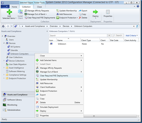This screenshot has height=123, width=142.
Task: Collapse the ribbon with the up chevron
Action: click(134, 6)
